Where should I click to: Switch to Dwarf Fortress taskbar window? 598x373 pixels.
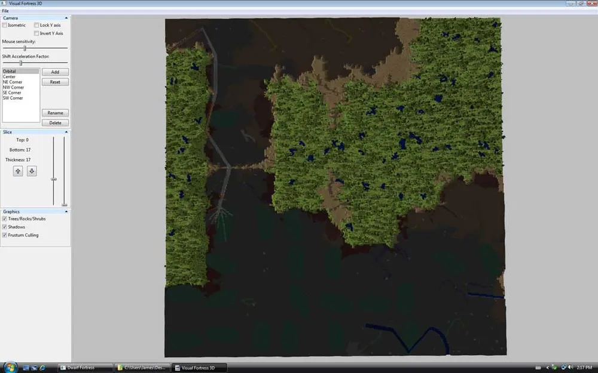(x=85, y=368)
